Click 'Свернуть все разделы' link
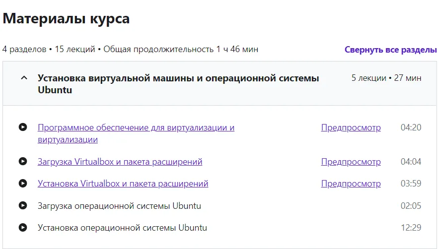 390,50
